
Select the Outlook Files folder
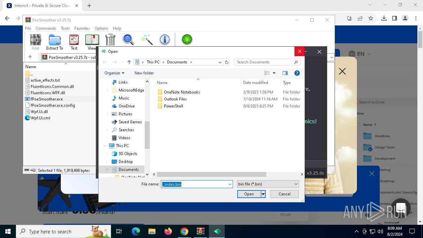tap(175, 99)
